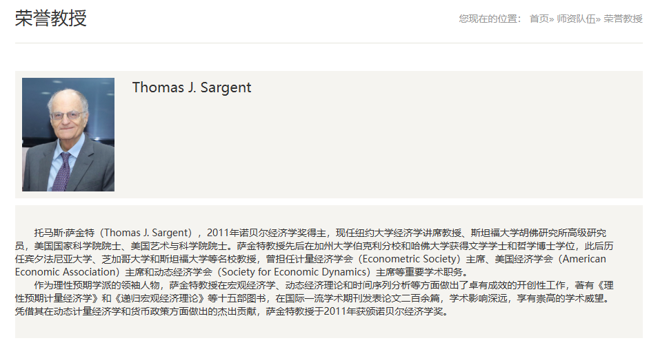Image resolution: width=649 pixels, height=345 pixels.
Task: Click the professor's portrait photo
Action: (68, 134)
